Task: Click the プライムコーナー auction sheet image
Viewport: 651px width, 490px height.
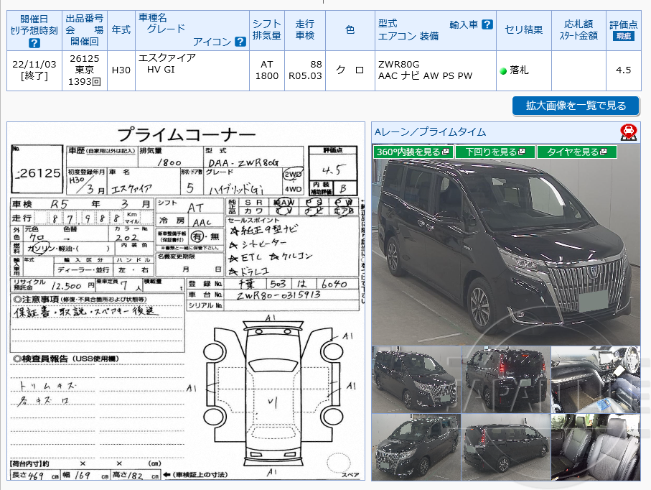Action: point(183,302)
